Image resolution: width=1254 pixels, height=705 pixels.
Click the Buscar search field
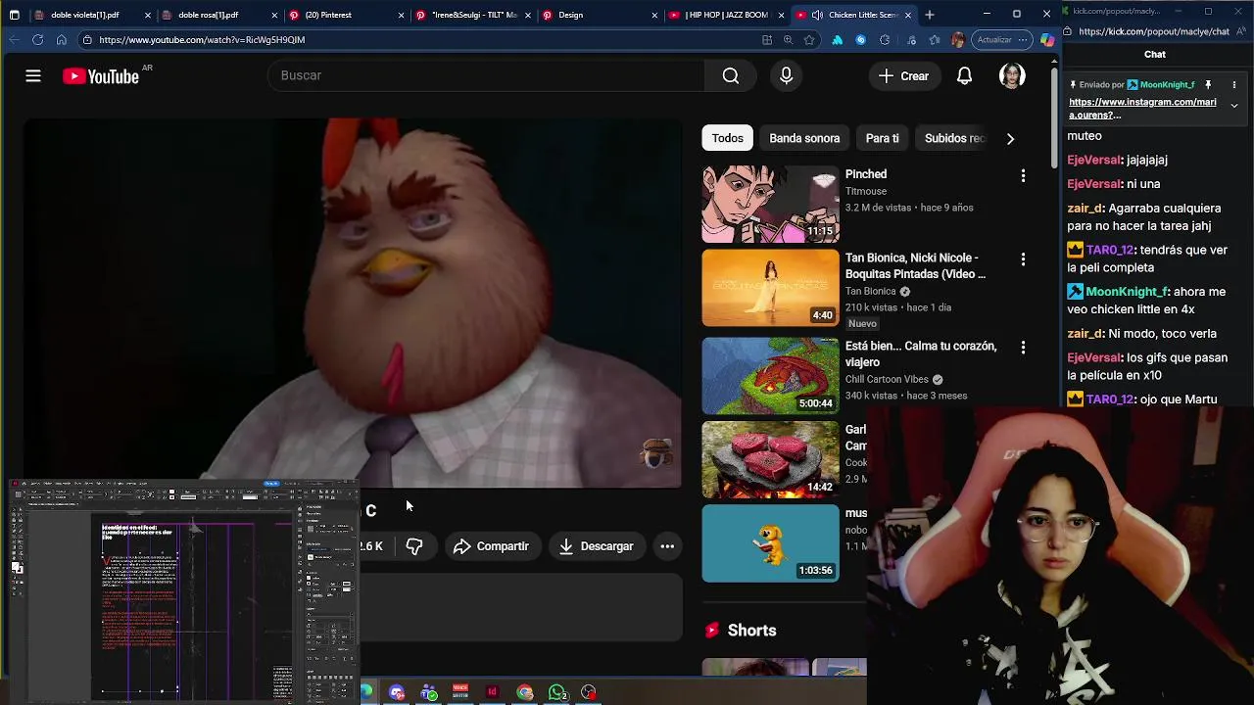pos(485,75)
